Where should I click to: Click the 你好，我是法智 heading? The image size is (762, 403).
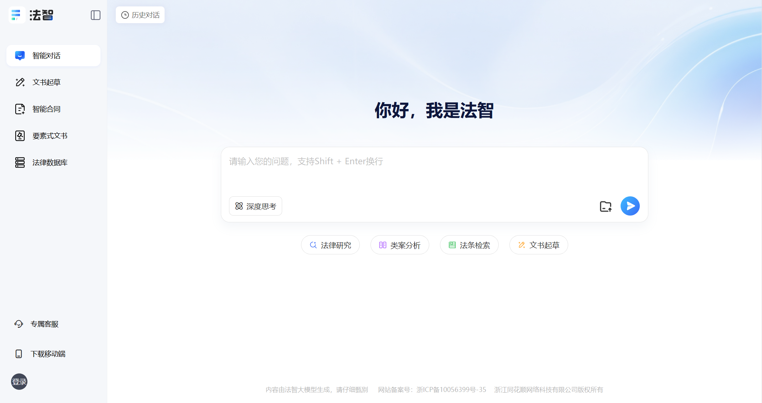(434, 110)
